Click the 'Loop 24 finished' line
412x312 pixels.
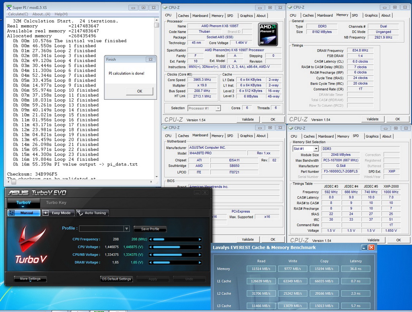pos(56,159)
